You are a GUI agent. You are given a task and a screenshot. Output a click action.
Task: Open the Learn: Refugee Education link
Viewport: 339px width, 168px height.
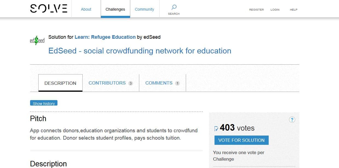tap(105, 37)
